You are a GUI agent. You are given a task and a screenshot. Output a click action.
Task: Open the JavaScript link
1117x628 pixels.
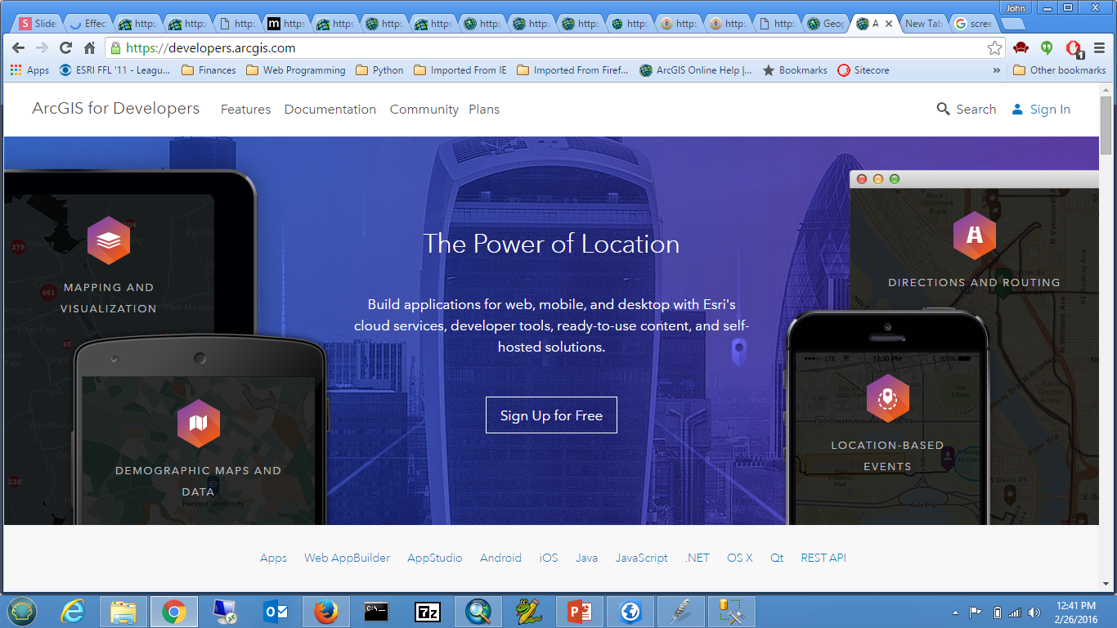click(642, 558)
